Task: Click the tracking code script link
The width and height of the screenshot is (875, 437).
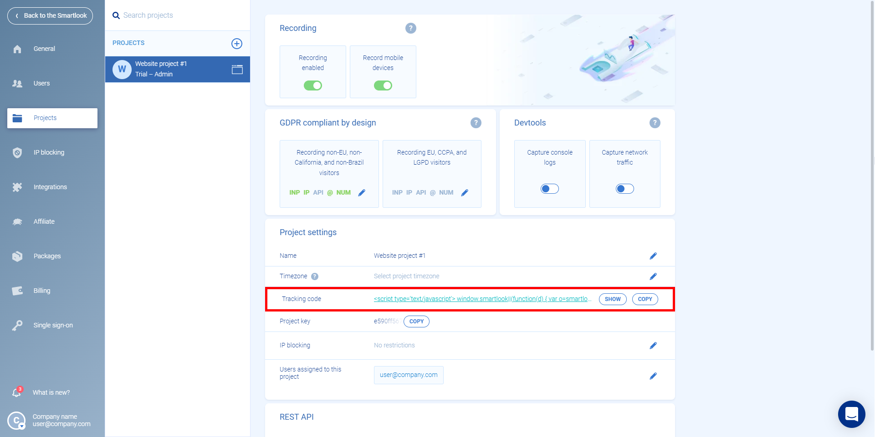Action: (x=483, y=299)
